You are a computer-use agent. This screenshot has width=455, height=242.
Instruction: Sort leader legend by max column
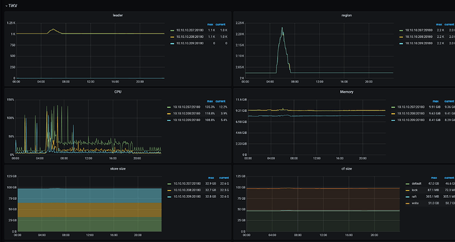[210, 24]
